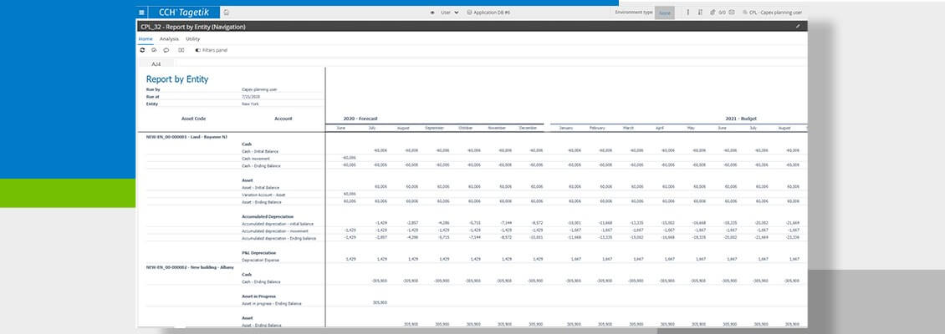Viewport: 945px width, 334px height.
Task: Click the edit pencil icon in title bar
Action: click(798, 27)
